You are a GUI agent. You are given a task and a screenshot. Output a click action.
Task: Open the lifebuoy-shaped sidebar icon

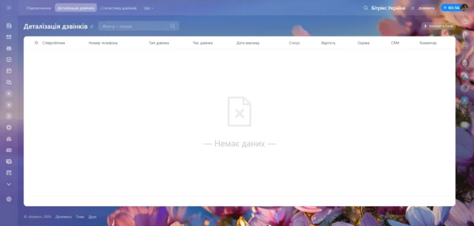coord(9,127)
